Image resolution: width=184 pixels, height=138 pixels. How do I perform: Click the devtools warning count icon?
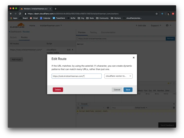pos(169,83)
